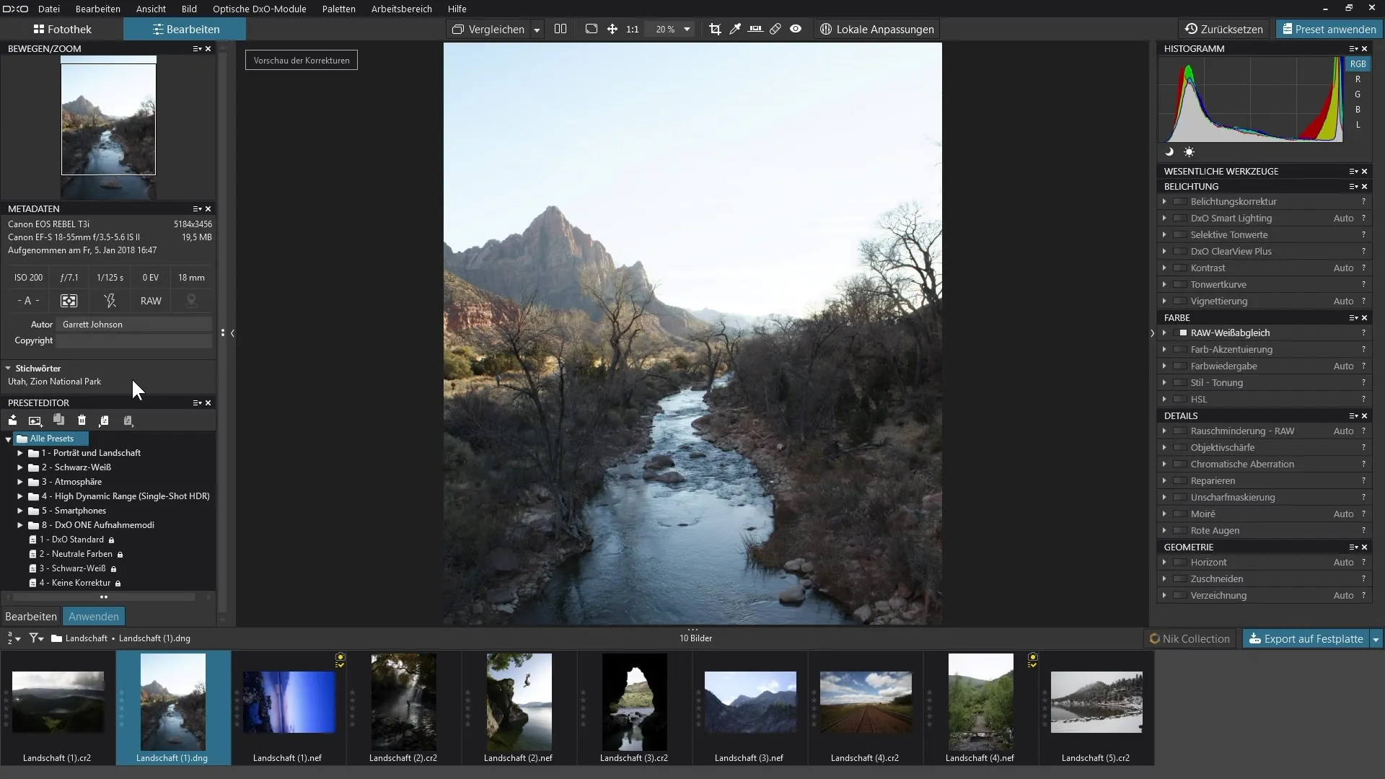Image resolution: width=1385 pixels, height=779 pixels.
Task: Click the Copyright input field
Action: point(134,340)
